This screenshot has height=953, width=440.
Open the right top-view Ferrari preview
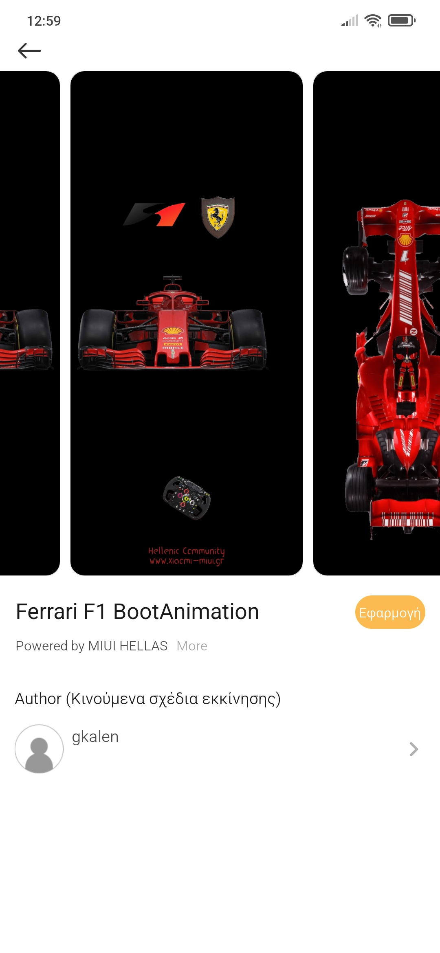pyautogui.click(x=376, y=323)
